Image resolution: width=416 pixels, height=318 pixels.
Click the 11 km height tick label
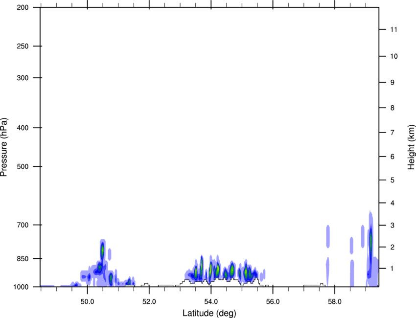tap(394, 29)
